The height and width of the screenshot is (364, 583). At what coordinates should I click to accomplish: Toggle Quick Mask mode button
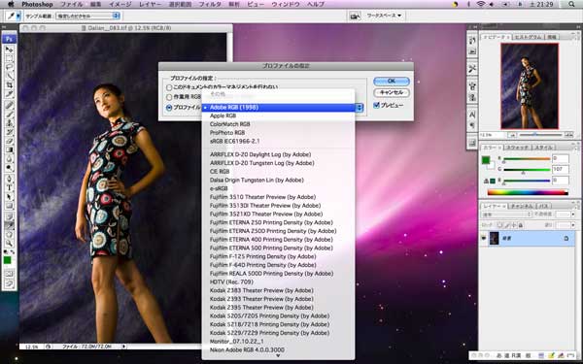(9, 274)
